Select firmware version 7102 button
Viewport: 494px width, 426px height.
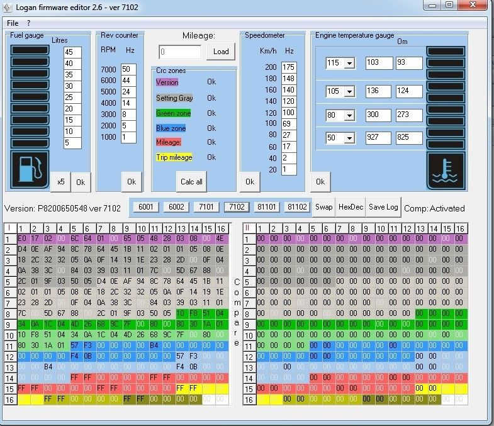coord(237,207)
